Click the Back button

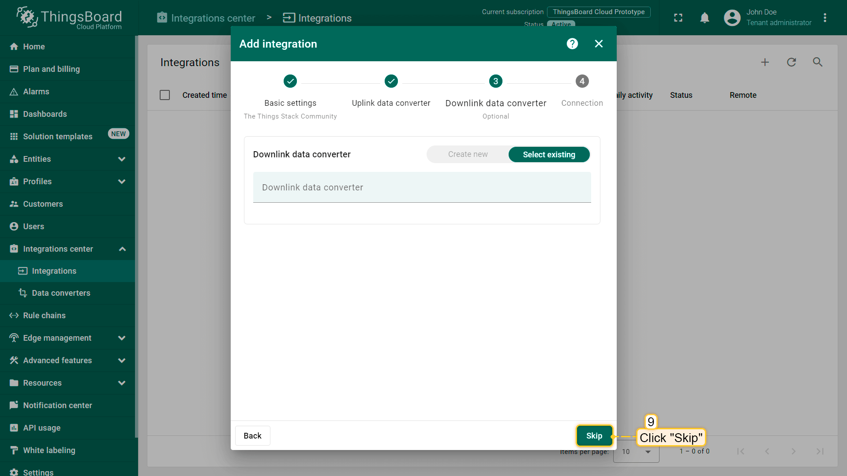click(x=252, y=435)
